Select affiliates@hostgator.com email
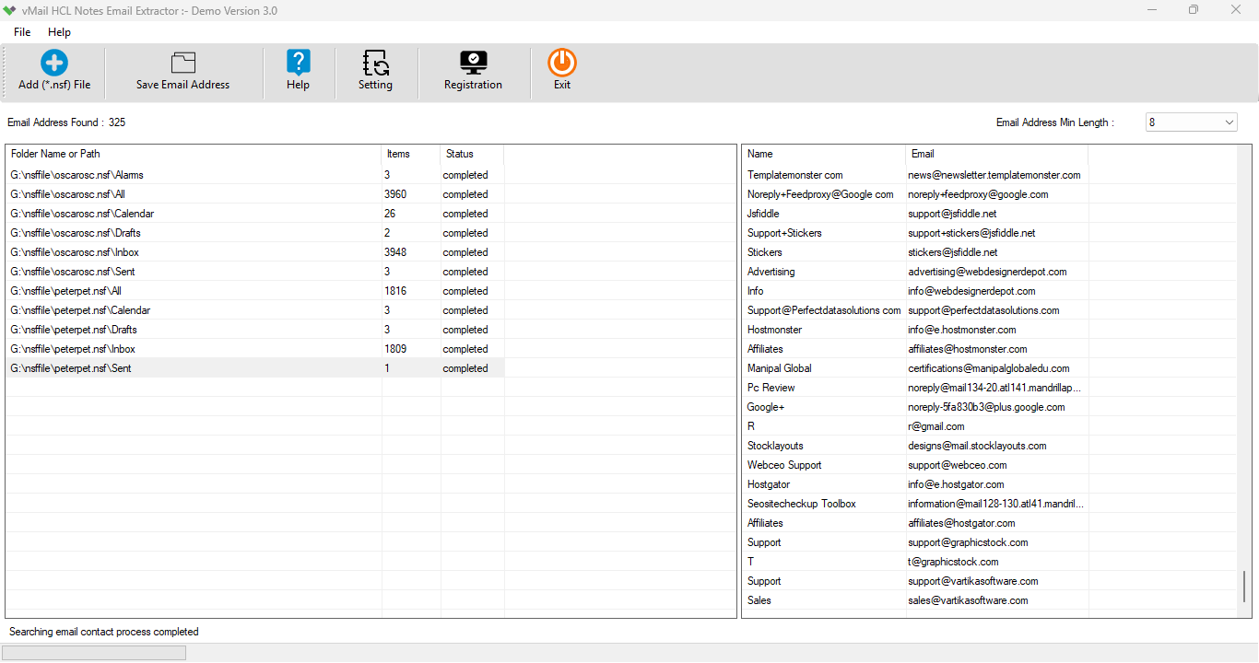Image resolution: width=1259 pixels, height=663 pixels. coord(961,523)
